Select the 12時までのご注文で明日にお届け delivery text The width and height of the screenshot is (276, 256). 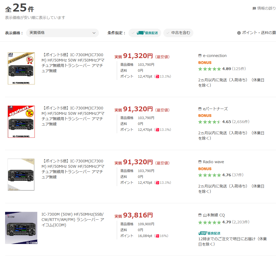(x=233, y=242)
